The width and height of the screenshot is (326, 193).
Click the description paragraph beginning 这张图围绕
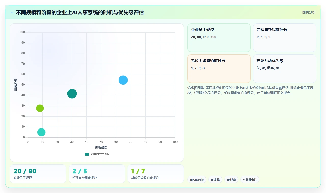(x=251, y=90)
